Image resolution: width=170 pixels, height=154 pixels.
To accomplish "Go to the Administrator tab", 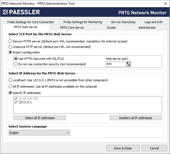I will (147, 28).
